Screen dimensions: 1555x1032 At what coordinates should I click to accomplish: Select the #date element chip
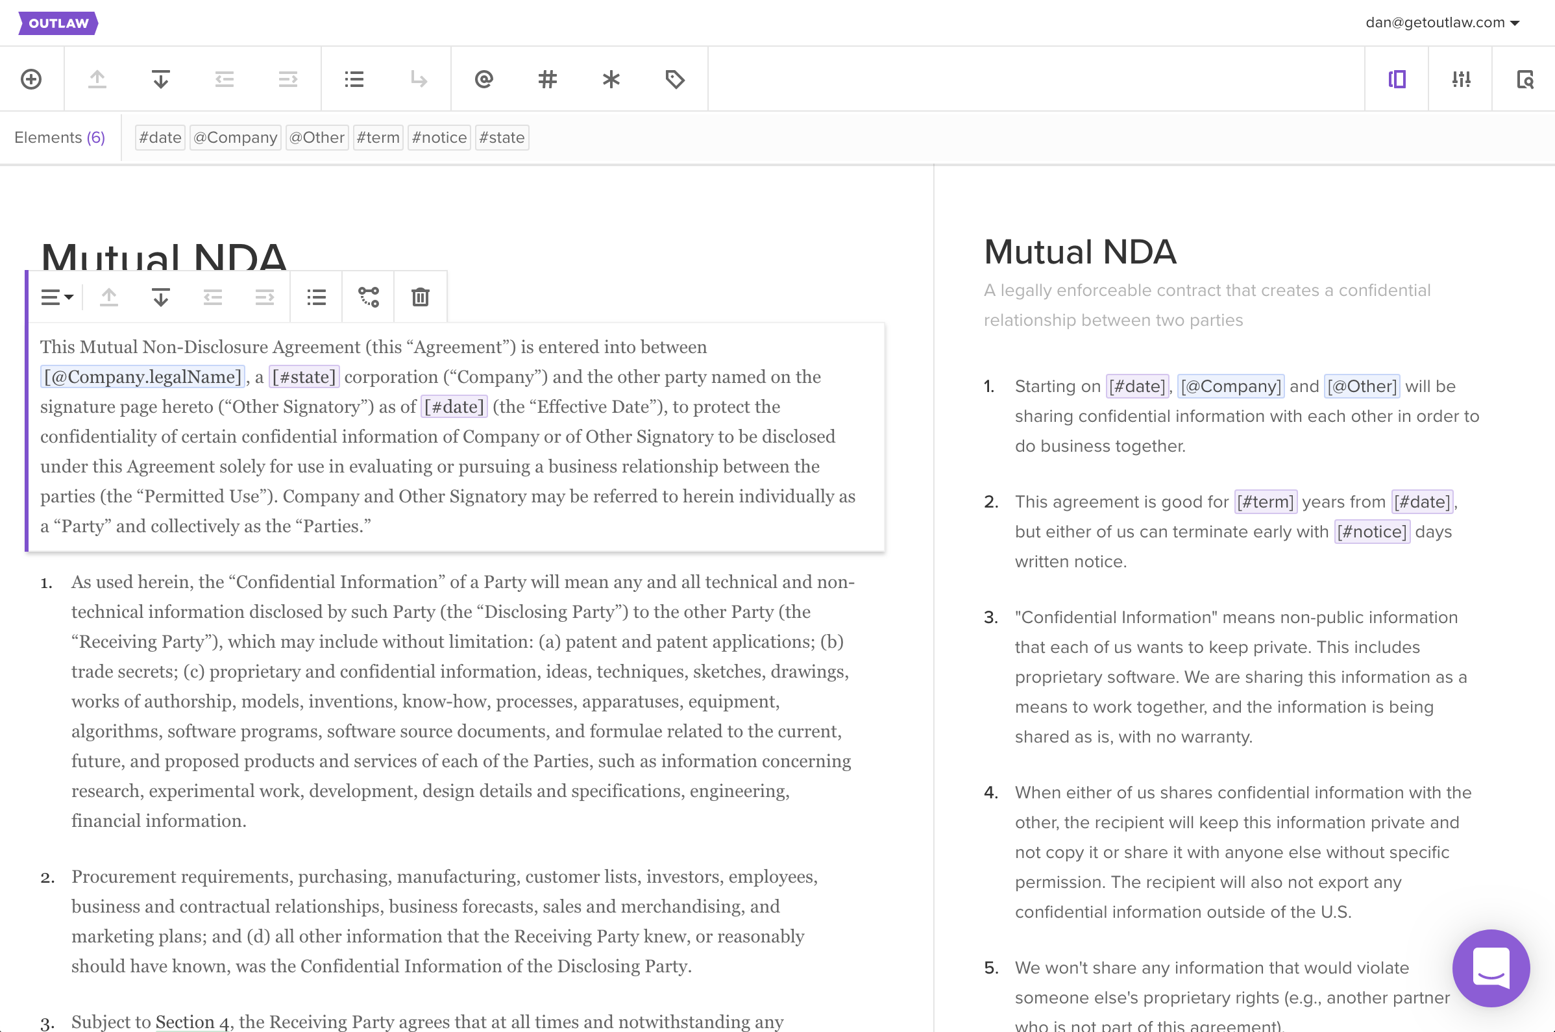160,138
